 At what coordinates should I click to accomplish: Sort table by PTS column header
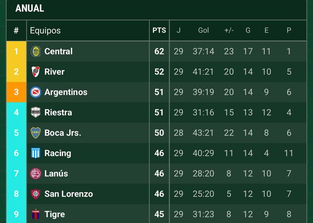(159, 30)
